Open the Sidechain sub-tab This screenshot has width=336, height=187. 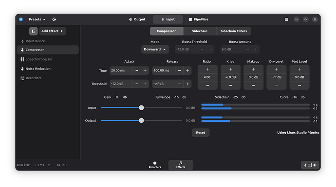coord(200,31)
